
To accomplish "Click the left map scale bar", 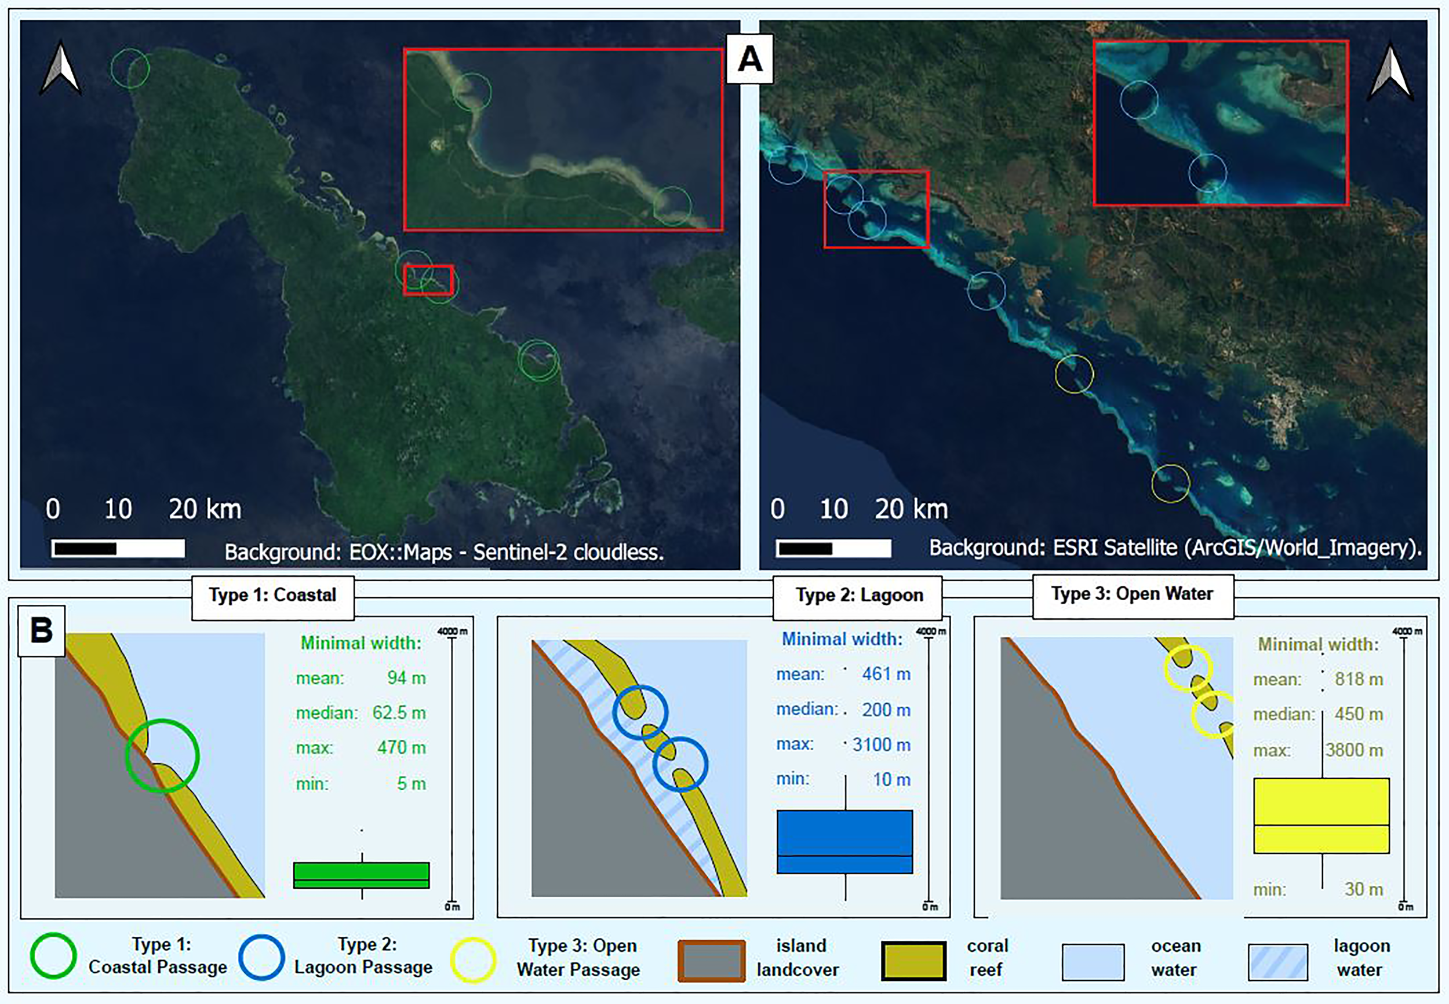I will [x=118, y=549].
